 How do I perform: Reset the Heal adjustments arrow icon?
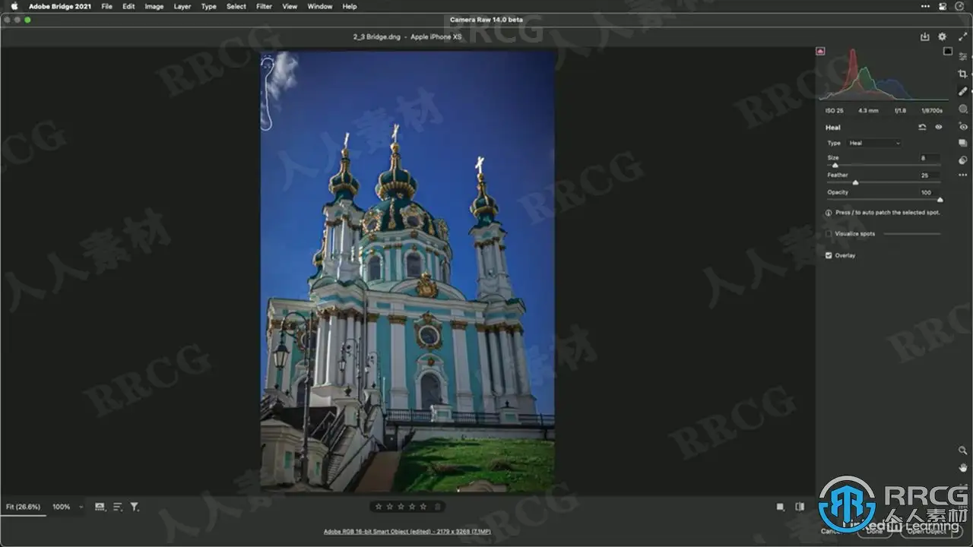tap(922, 127)
